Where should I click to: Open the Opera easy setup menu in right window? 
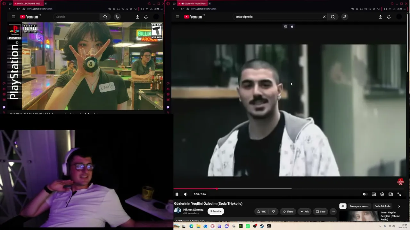404,9
